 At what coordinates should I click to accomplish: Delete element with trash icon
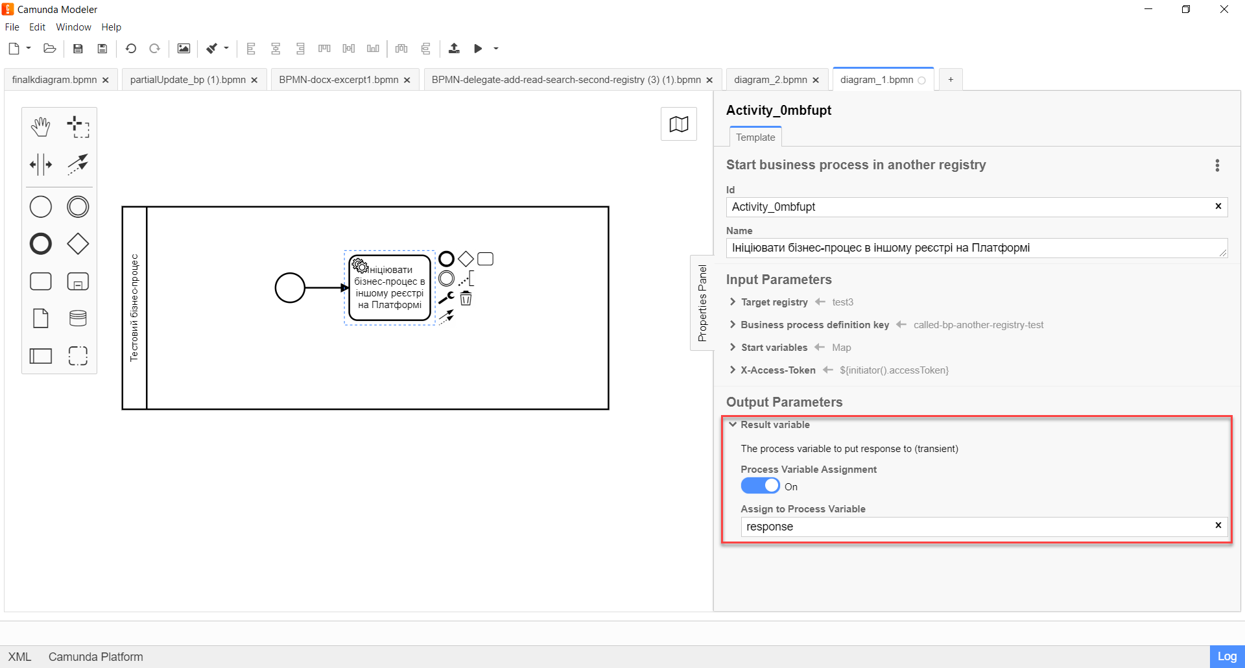(x=466, y=298)
